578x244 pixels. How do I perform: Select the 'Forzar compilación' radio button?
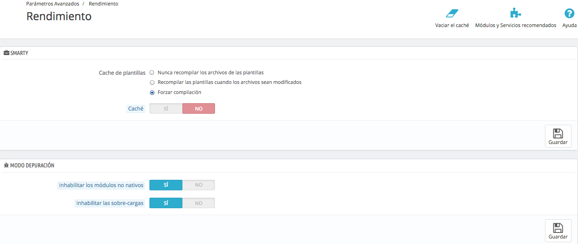[152, 92]
